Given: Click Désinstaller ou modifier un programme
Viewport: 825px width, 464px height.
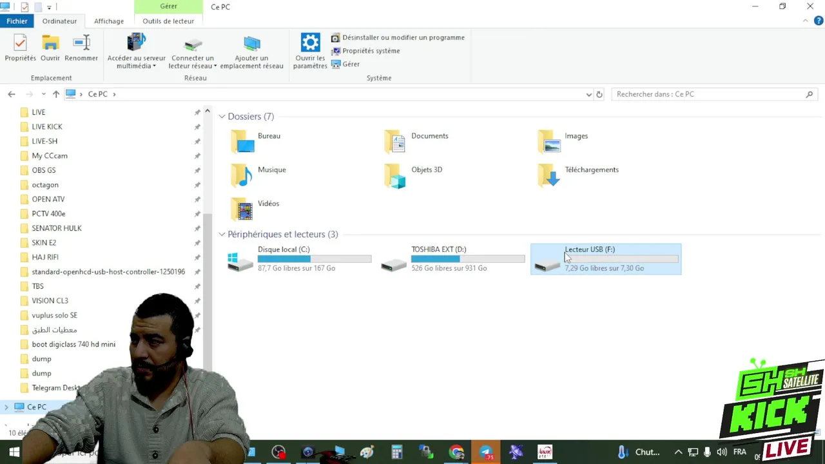Looking at the screenshot, I should pyautogui.click(x=398, y=37).
